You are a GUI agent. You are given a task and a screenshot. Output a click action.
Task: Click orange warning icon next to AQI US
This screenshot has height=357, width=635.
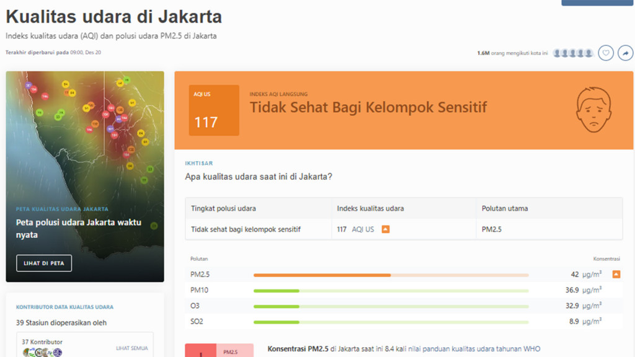pyautogui.click(x=386, y=229)
